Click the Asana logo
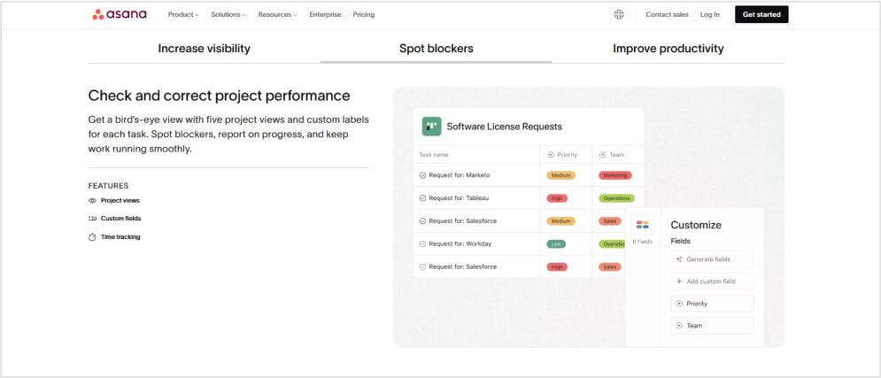This screenshot has width=881, height=378. click(x=120, y=14)
